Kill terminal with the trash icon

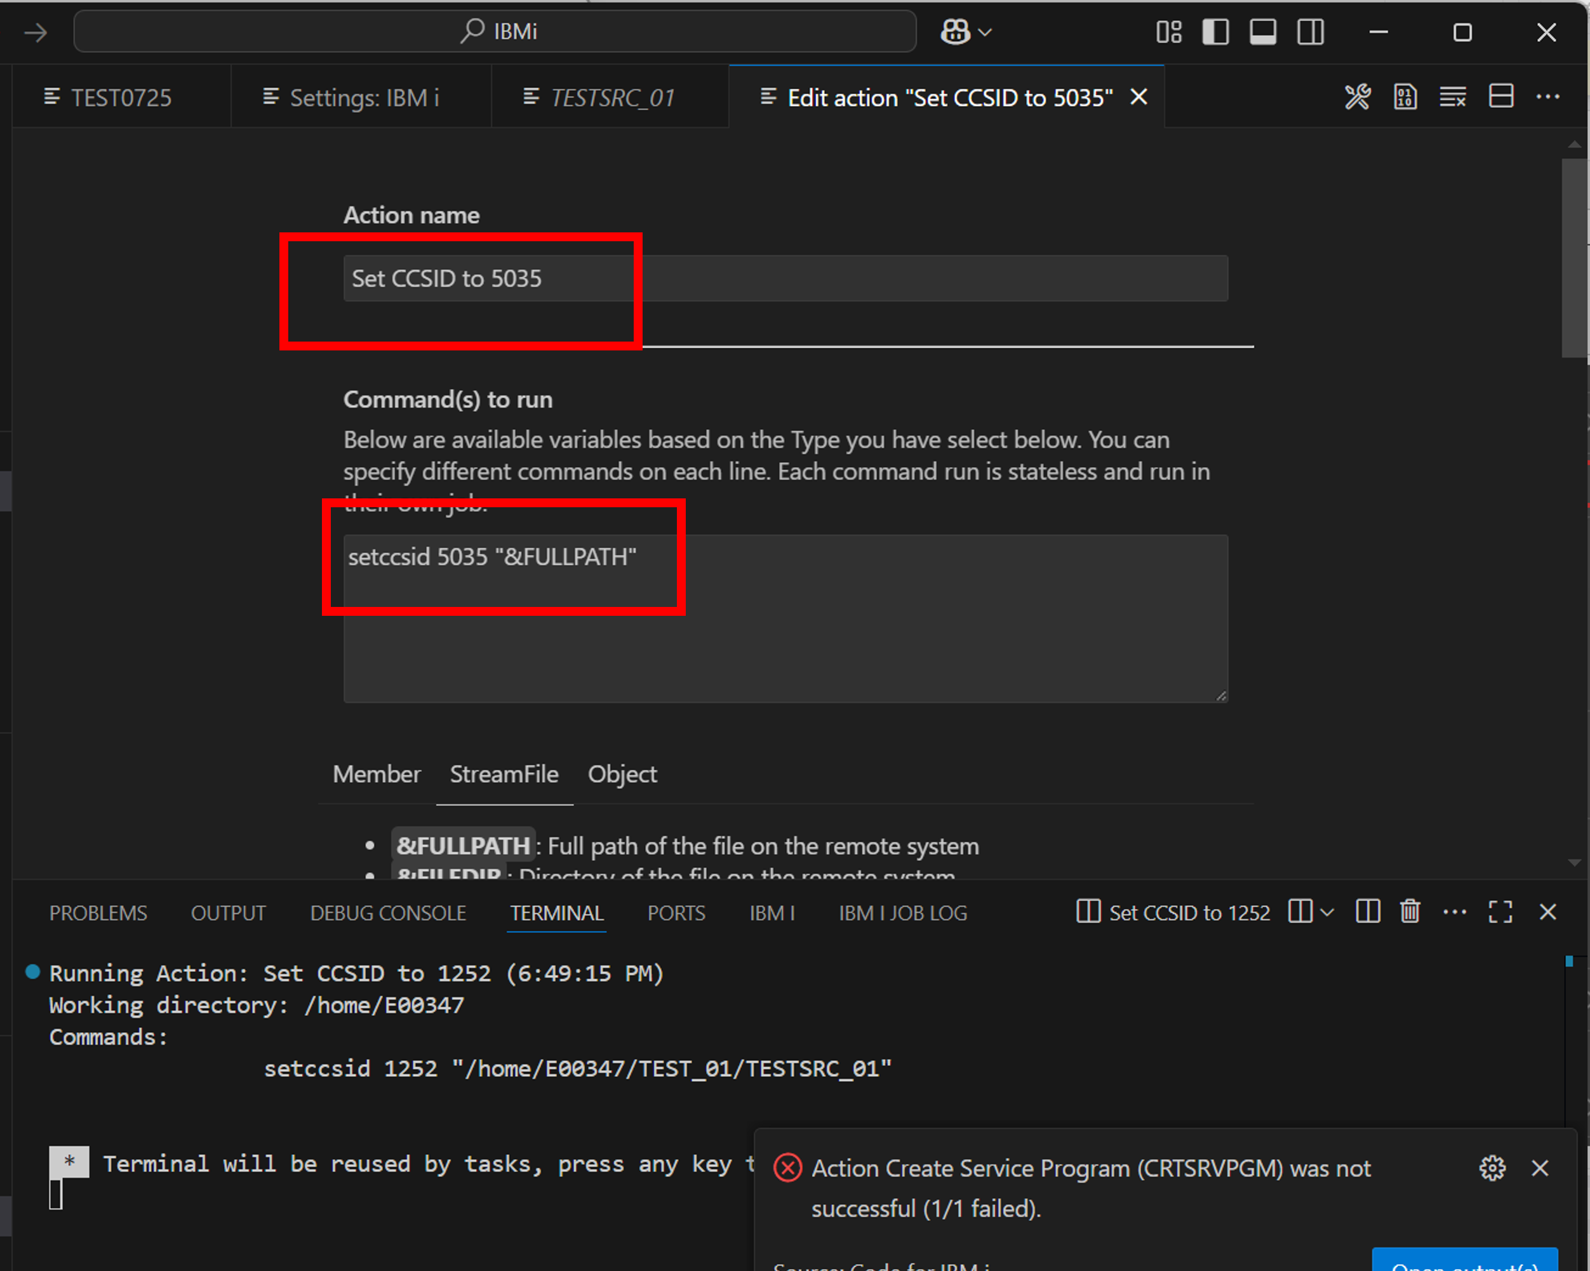point(1409,912)
